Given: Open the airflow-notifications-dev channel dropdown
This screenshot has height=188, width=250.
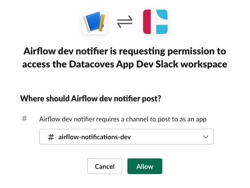Looking at the screenshot, I should [x=127, y=137].
